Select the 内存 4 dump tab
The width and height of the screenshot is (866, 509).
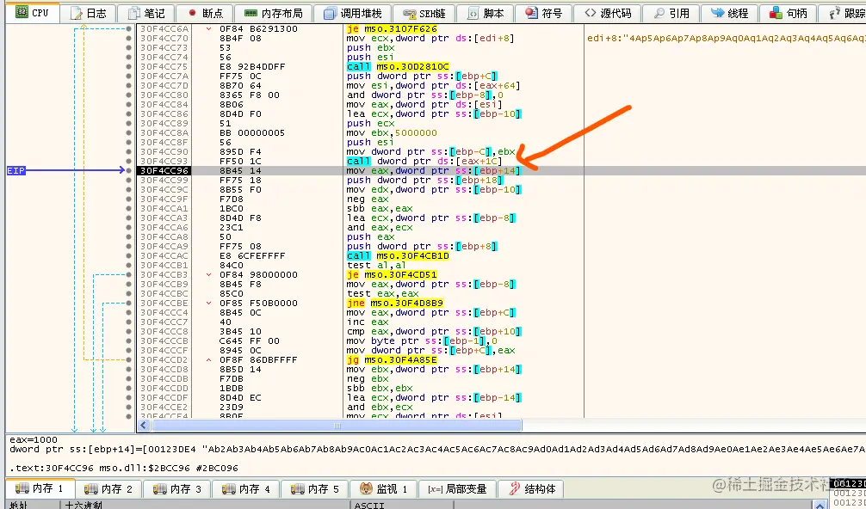click(x=246, y=488)
